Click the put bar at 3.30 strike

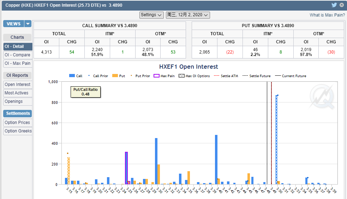coord(158,174)
